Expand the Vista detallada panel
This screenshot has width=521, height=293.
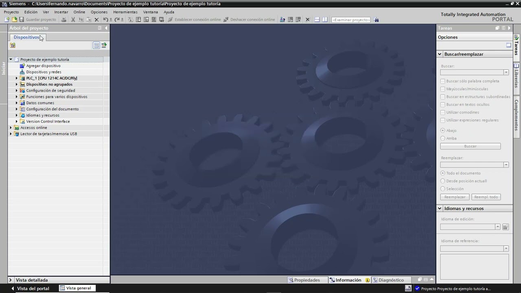point(11,280)
